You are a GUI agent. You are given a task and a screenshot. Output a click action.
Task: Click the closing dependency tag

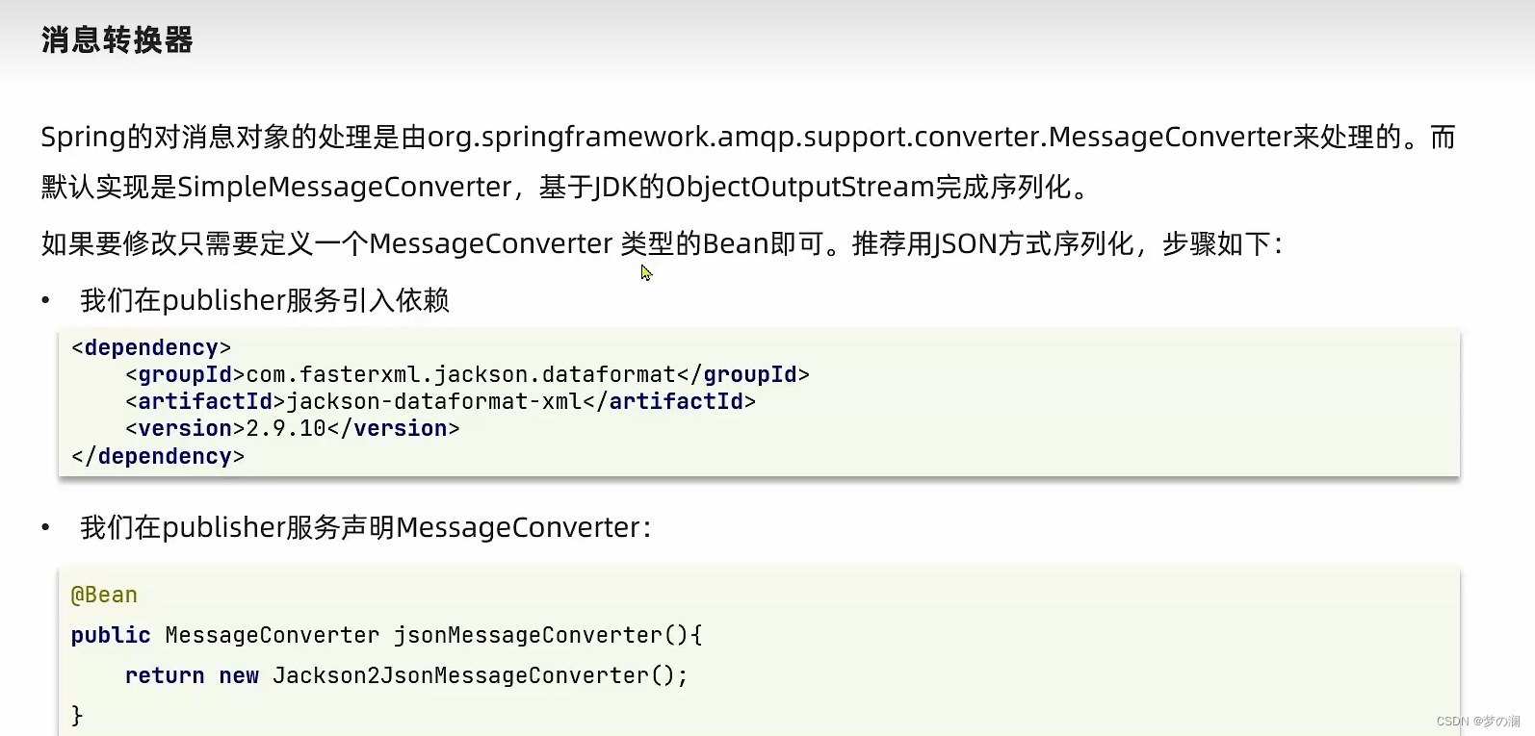pyautogui.click(x=158, y=456)
